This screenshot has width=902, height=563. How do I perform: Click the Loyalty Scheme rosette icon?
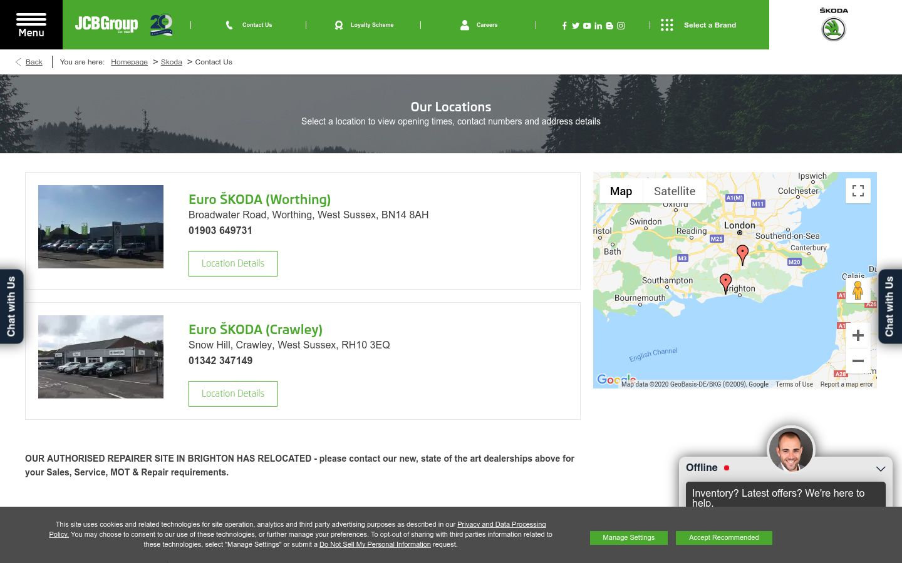(339, 25)
